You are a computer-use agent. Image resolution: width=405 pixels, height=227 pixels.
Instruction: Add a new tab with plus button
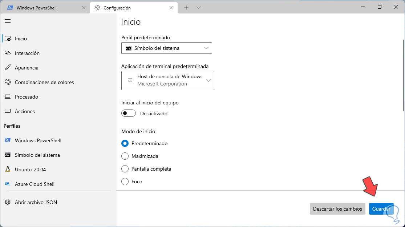186,8
